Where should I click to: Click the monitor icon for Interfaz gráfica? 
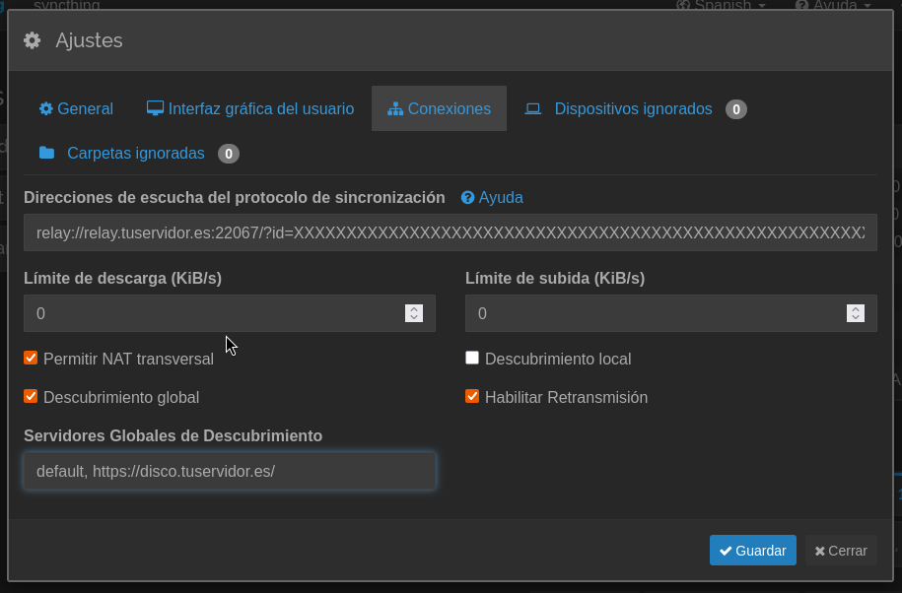coord(155,108)
